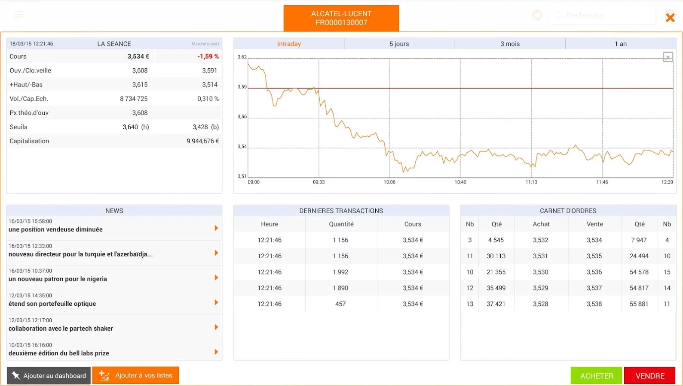Click Ajouter au dashboard button

coord(49,376)
